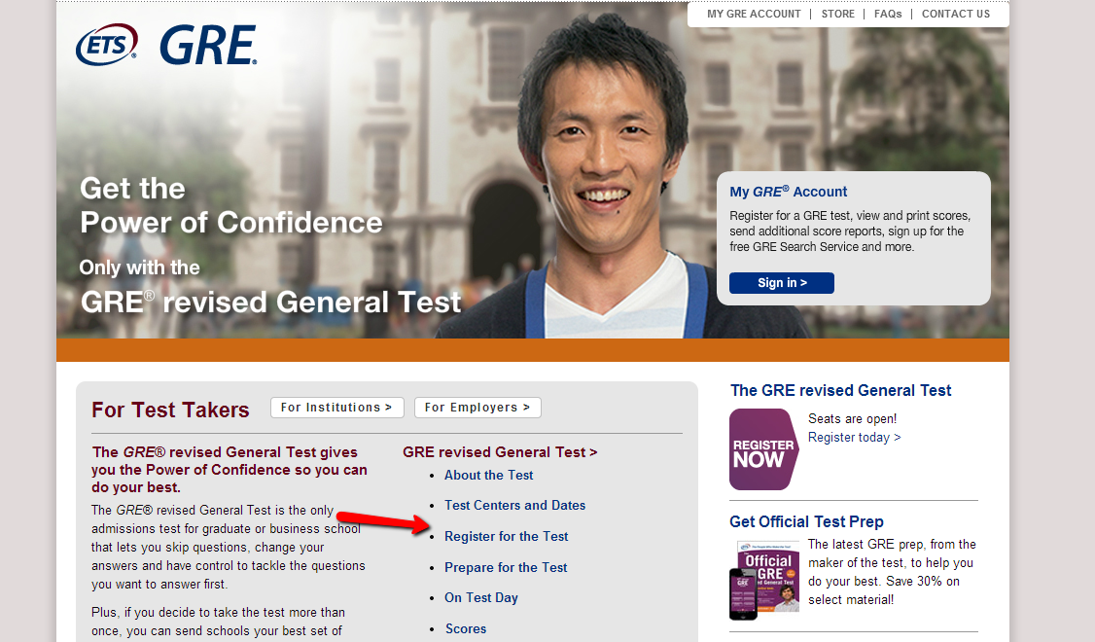
Task: Click the purple Register Now badge
Action: (764, 449)
